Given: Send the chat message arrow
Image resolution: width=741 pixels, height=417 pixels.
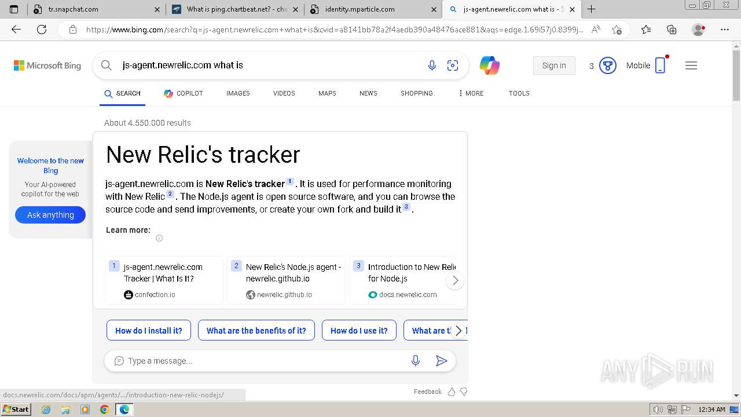Looking at the screenshot, I should (x=441, y=361).
